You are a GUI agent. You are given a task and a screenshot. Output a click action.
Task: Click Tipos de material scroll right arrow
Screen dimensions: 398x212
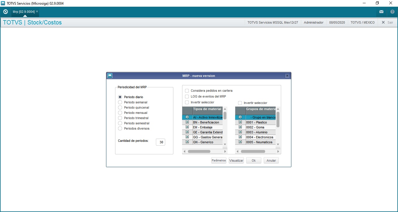225,151
